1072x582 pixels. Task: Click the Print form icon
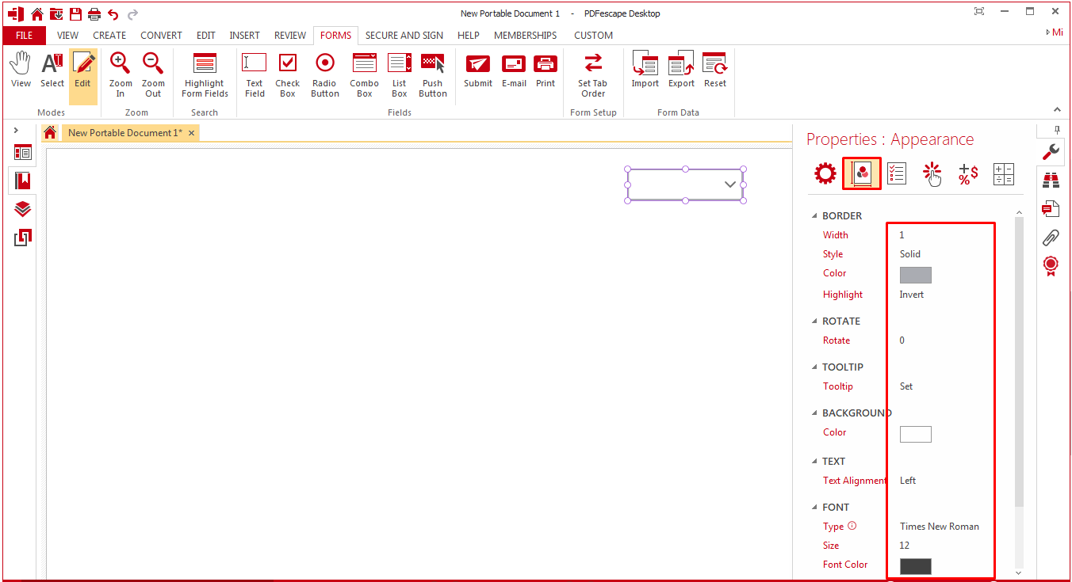[546, 70]
